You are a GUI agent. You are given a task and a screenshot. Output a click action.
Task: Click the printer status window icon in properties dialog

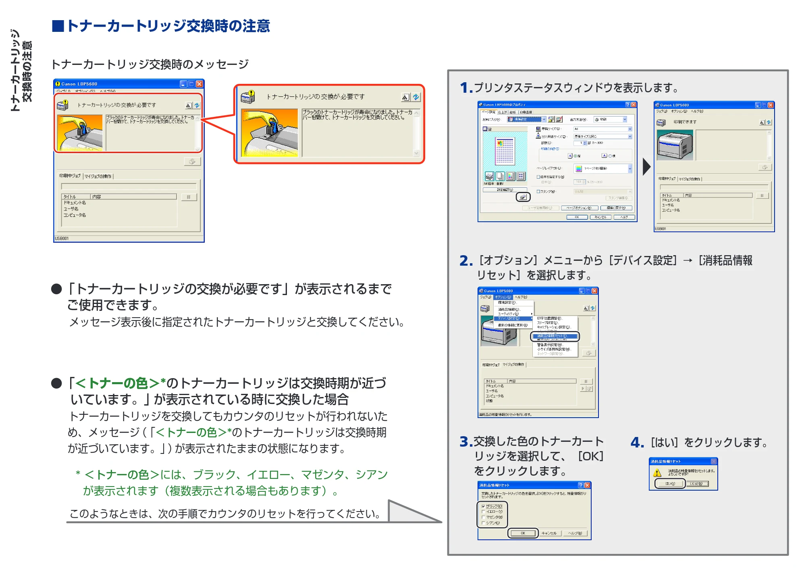click(523, 197)
